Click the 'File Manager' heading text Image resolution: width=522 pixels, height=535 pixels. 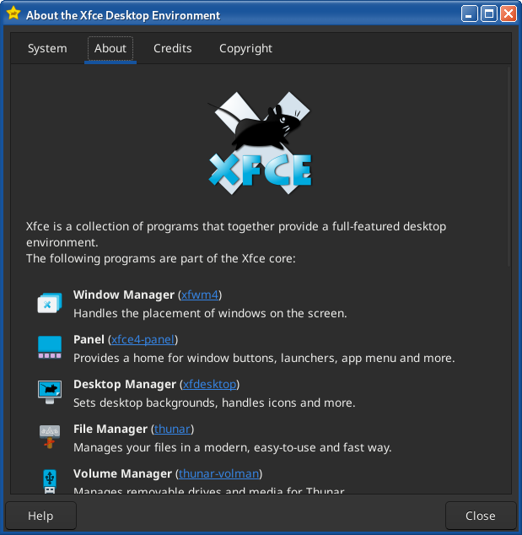tap(110, 429)
